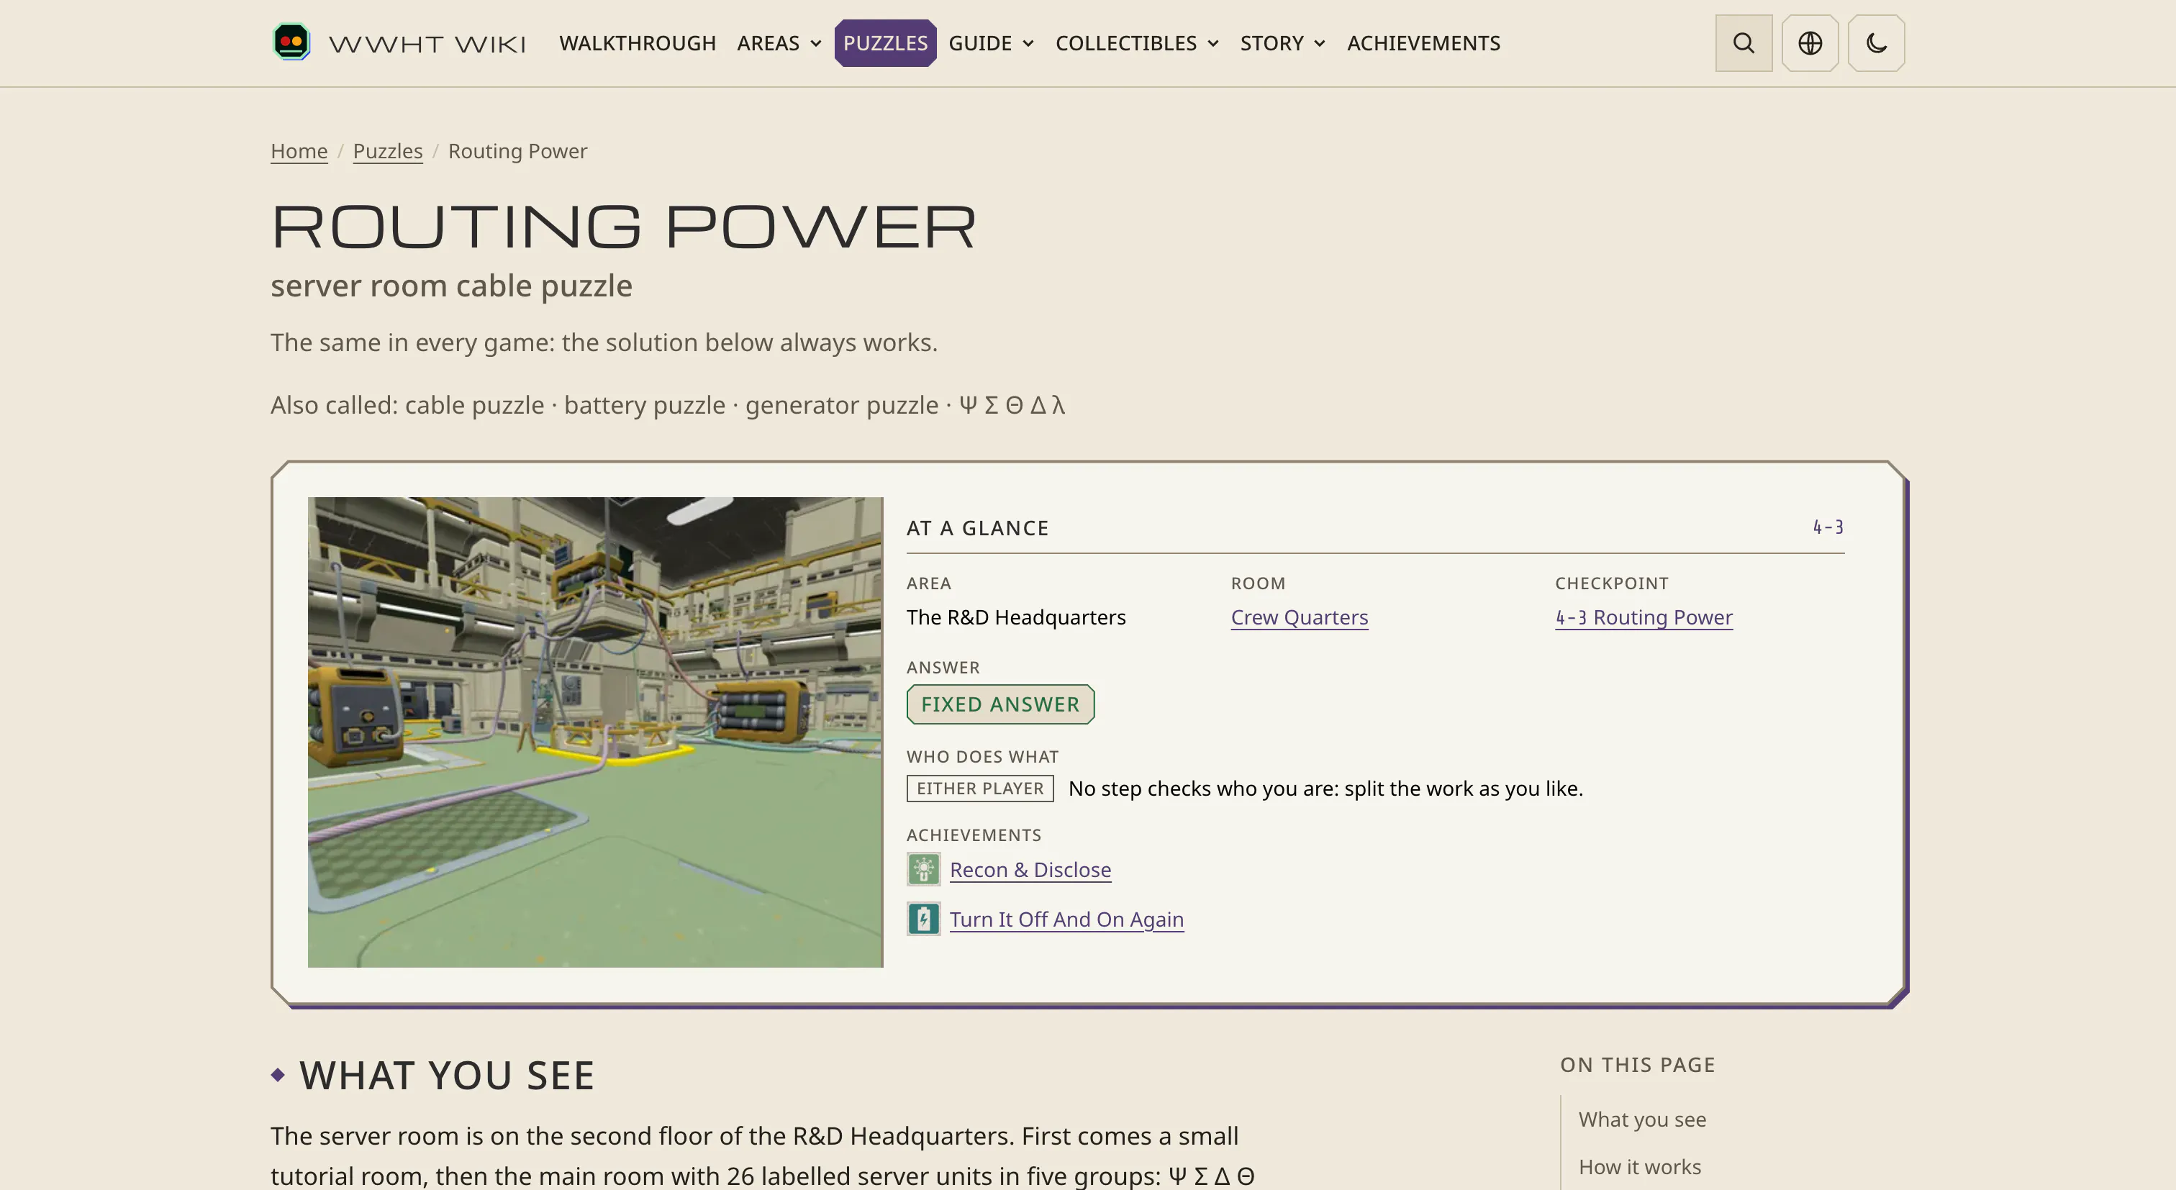The width and height of the screenshot is (2176, 1190).
Task: Toggle dark mode with the moon icon
Action: tap(1876, 43)
